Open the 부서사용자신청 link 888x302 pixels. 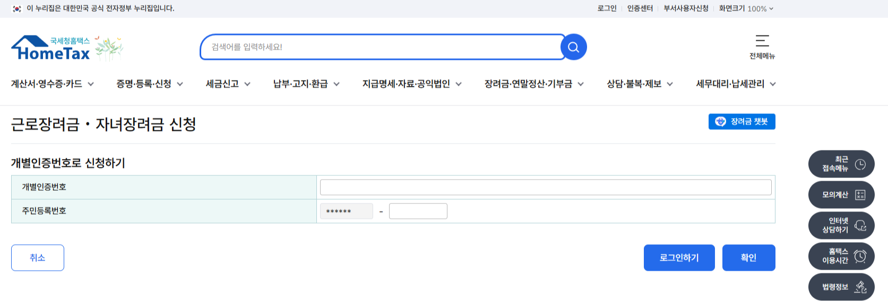pyautogui.click(x=686, y=8)
